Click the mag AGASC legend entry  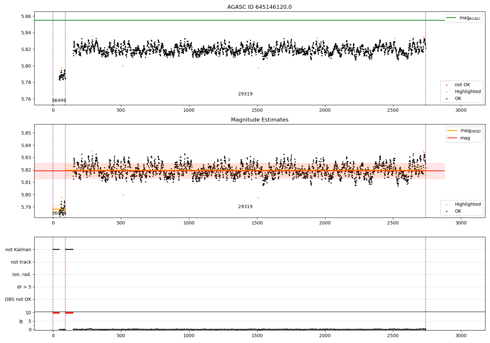click(x=464, y=18)
